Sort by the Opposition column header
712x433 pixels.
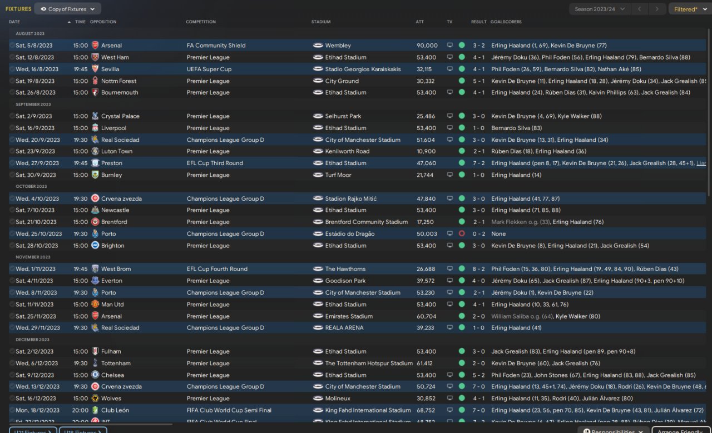click(x=103, y=22)
